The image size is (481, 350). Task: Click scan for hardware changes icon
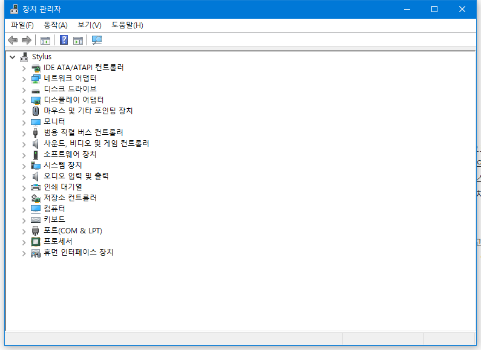97,40
